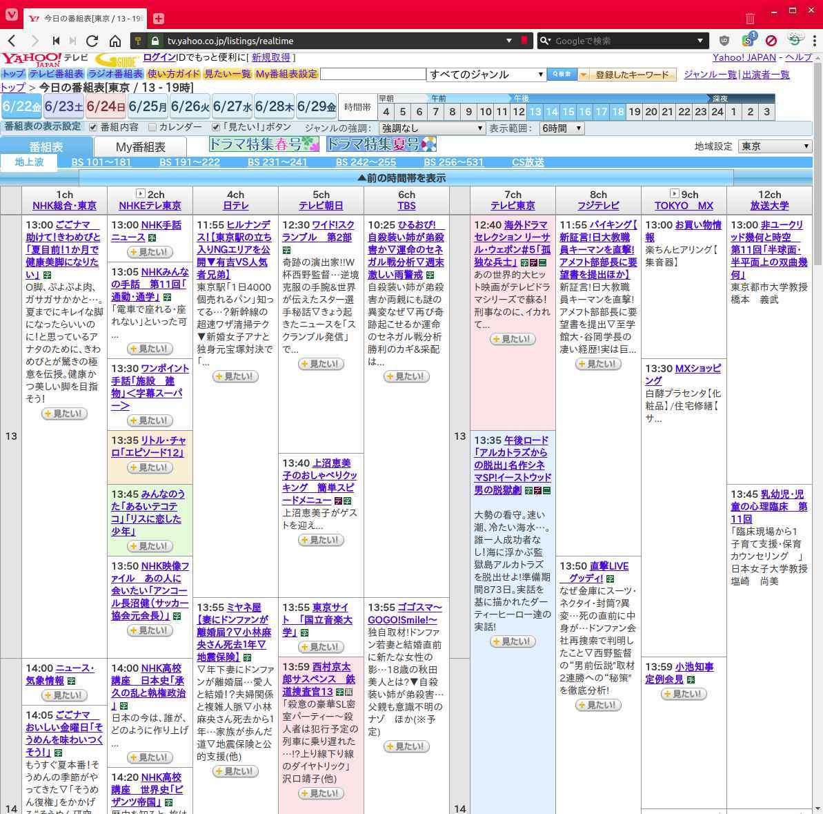Click the bookmark icon in address bar
This screenshot has height=814, width=823.
pyautogui.click(x=524, y=41)
